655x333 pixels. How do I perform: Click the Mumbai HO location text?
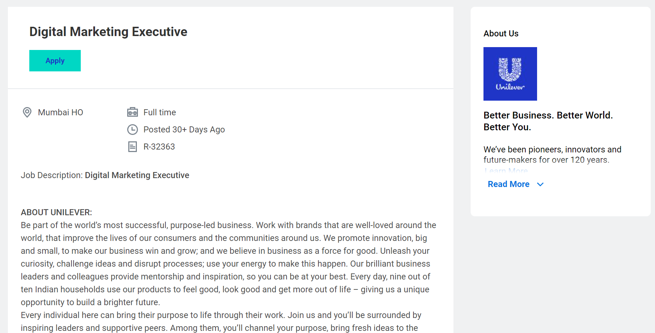[x=60, y=112]
